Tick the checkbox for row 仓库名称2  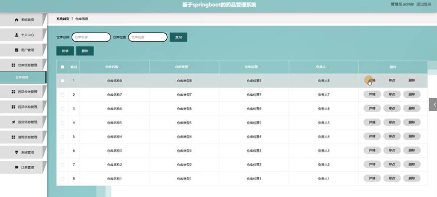(x=62, y=164)
